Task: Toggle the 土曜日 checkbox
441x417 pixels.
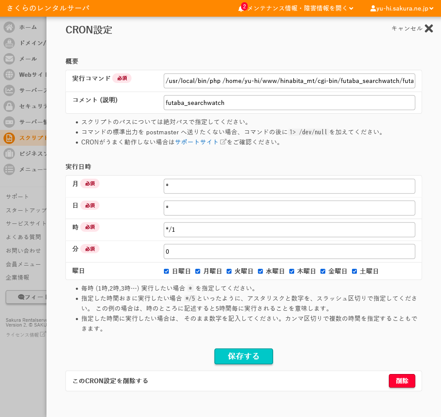Action: [x=355, y=271]
